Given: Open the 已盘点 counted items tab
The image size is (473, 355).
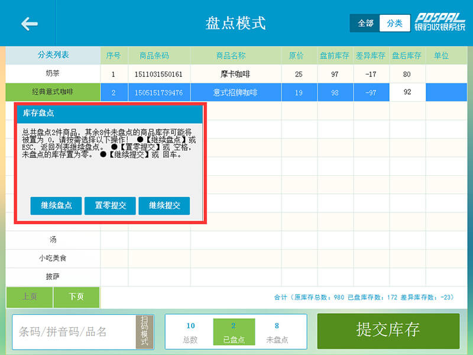Looking at the screenshot, I should [x=234, y=332].
